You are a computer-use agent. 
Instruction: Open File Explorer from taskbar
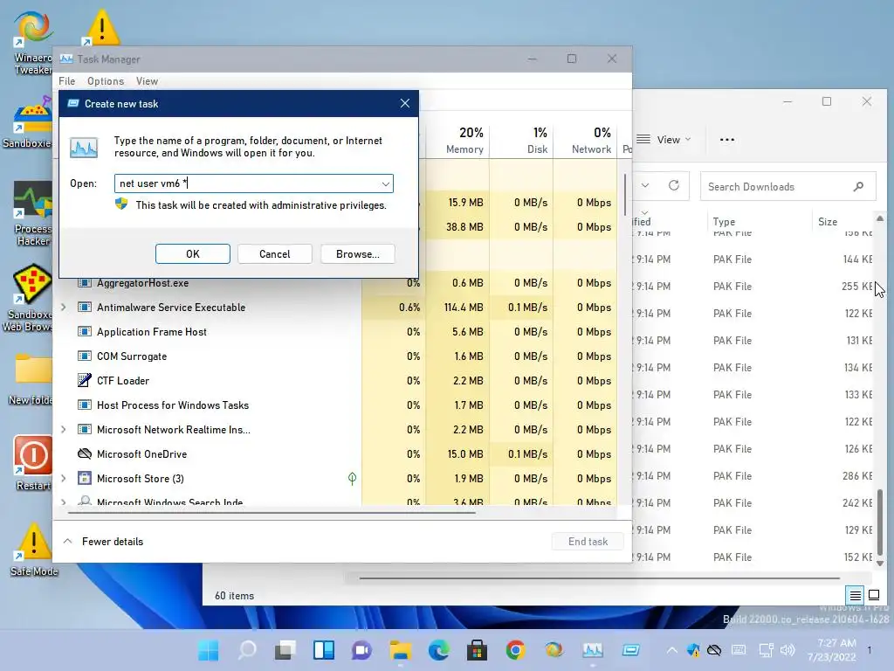[x=400, y=650]
